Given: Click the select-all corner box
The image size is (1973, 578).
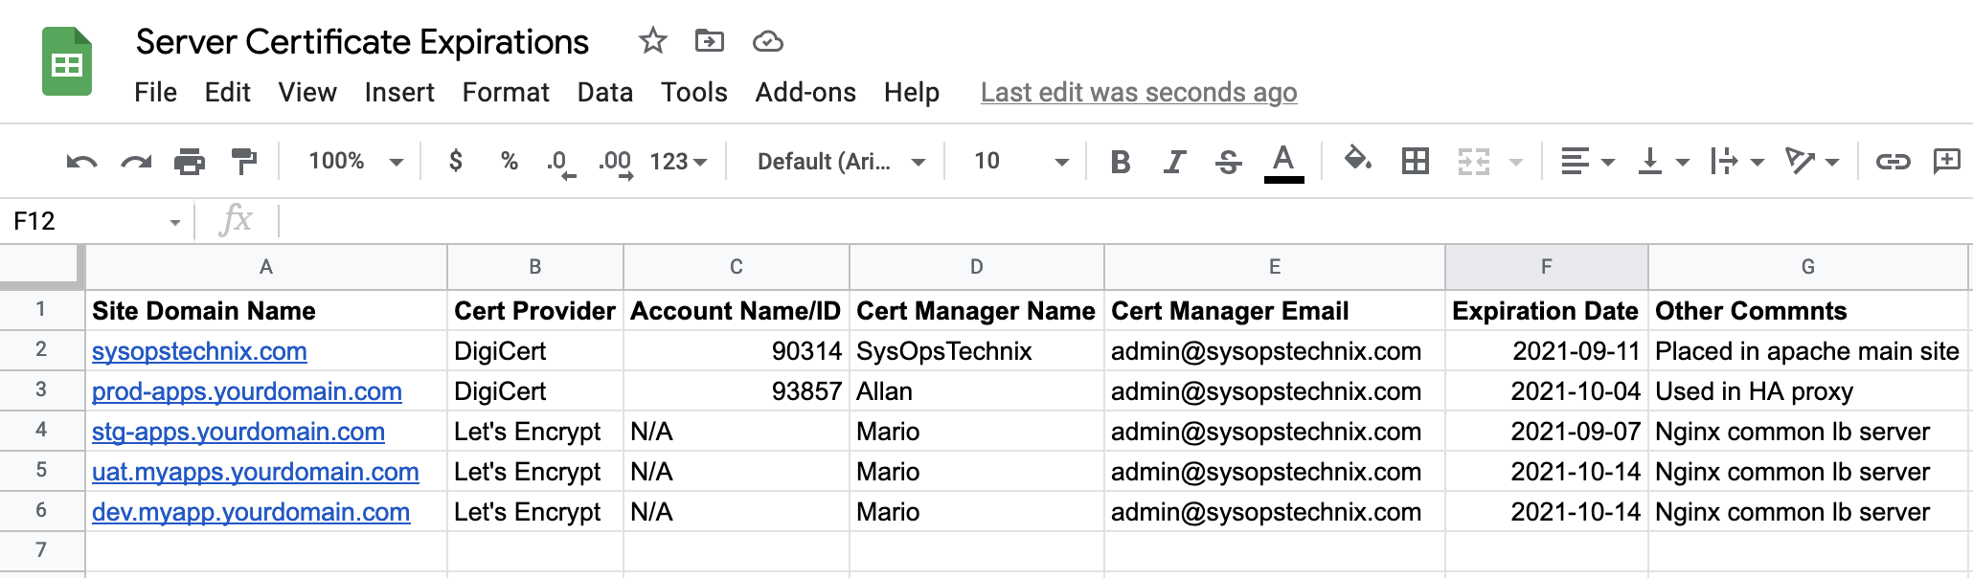Looking at the screenshot, I should click(41, 266).
